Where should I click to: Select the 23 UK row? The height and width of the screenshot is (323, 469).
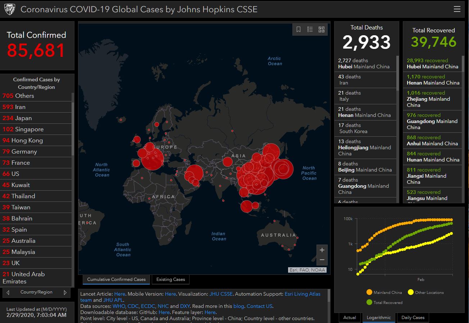point(36,263)
